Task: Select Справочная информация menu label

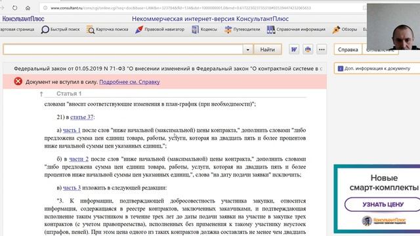Action: pos(301,29)
